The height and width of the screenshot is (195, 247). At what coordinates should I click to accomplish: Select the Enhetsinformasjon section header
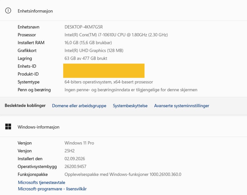[x=35, y=11]
